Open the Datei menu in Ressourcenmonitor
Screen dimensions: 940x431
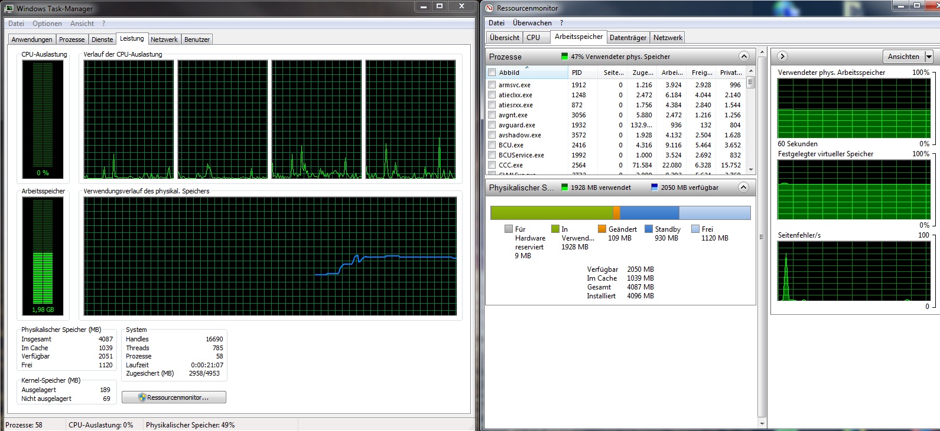(x=497, y=23)
